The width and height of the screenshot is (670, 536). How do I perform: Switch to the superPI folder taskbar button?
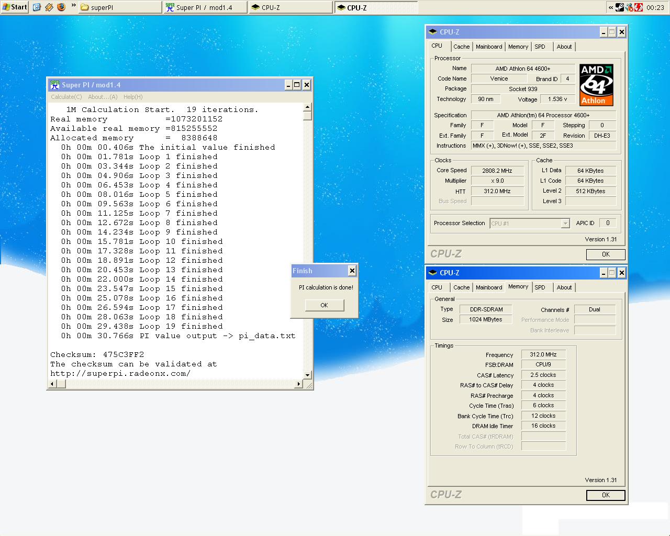pyautogui.click(x=120, y=7)
